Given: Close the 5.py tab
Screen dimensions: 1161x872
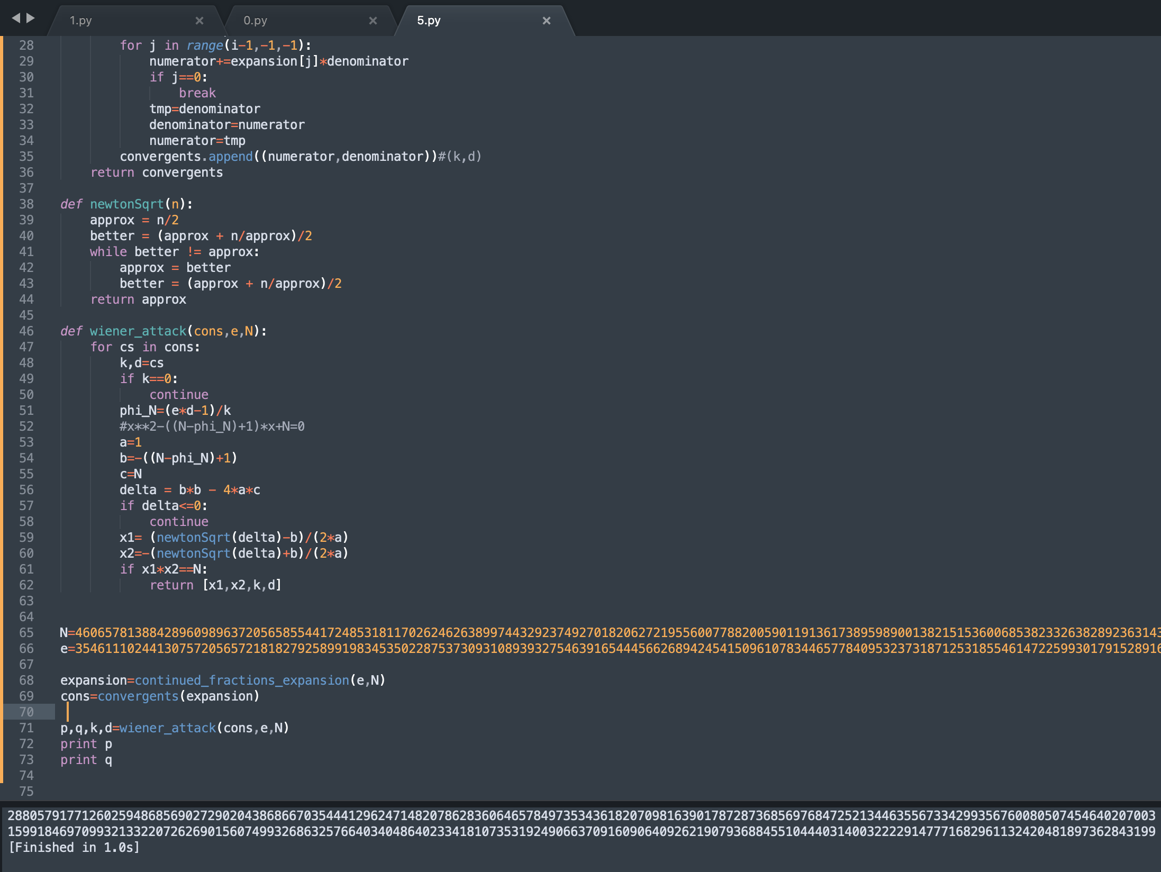Looking at the screenshot, I should (547, 21).
